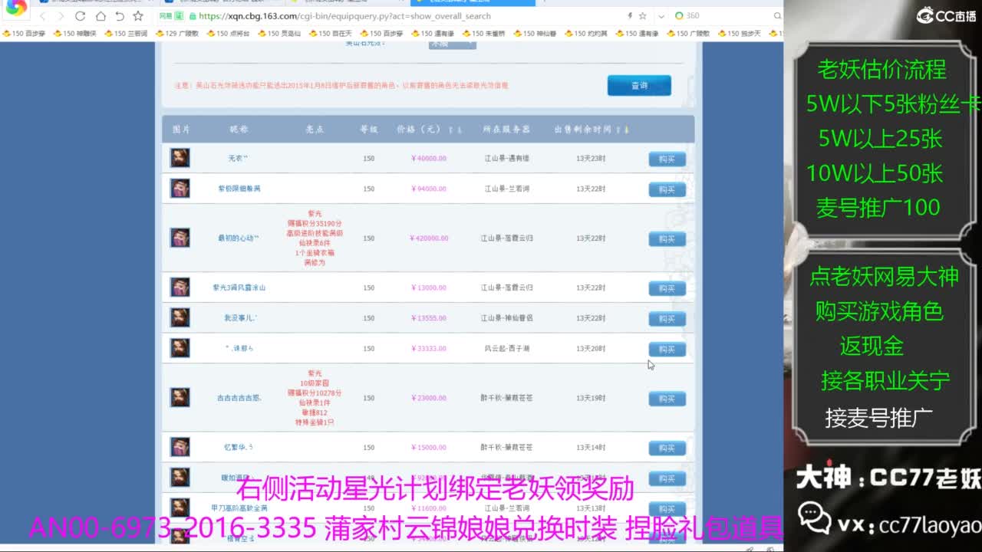Open the 150 点将台 bookmark
The height and width of the screenshot is (552, 982).
pyautogui.click(x=228, y=34)
